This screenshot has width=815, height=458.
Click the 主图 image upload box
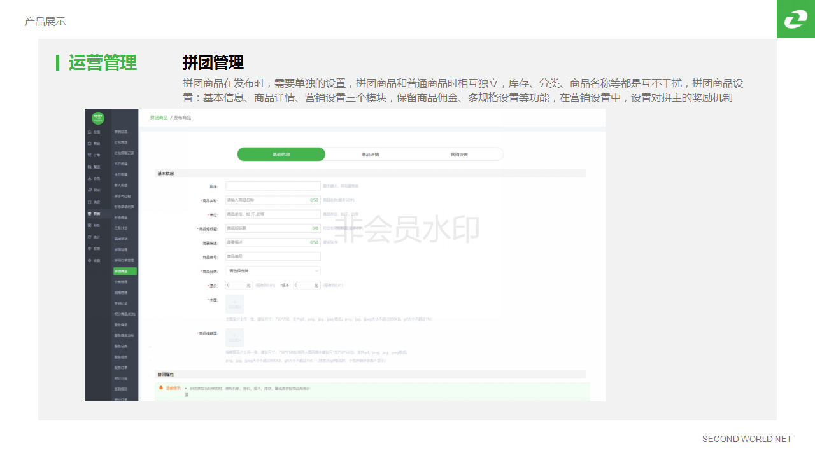[x=235, y=304]
